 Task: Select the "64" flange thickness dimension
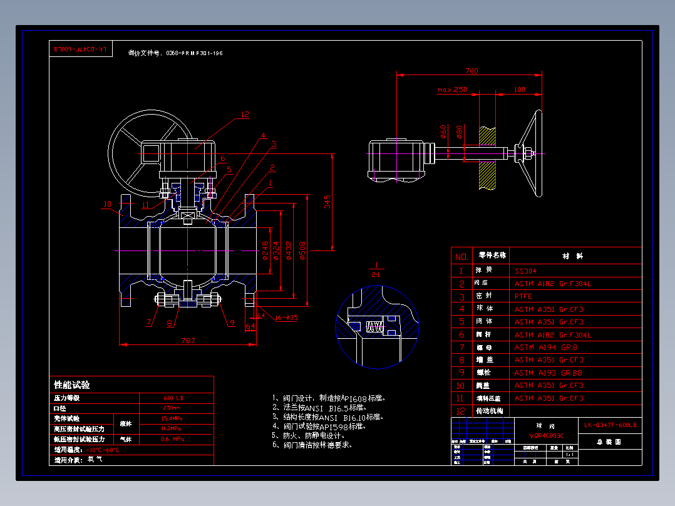click(250, 326)
